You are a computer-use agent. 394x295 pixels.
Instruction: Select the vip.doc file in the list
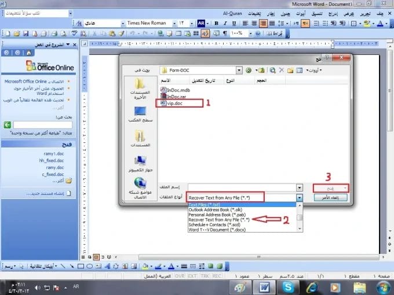tap(174, 104)
